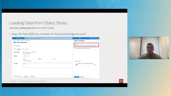Close the Select members panel
The width and height of the screenshot is (171, 96).
point(97,41)
